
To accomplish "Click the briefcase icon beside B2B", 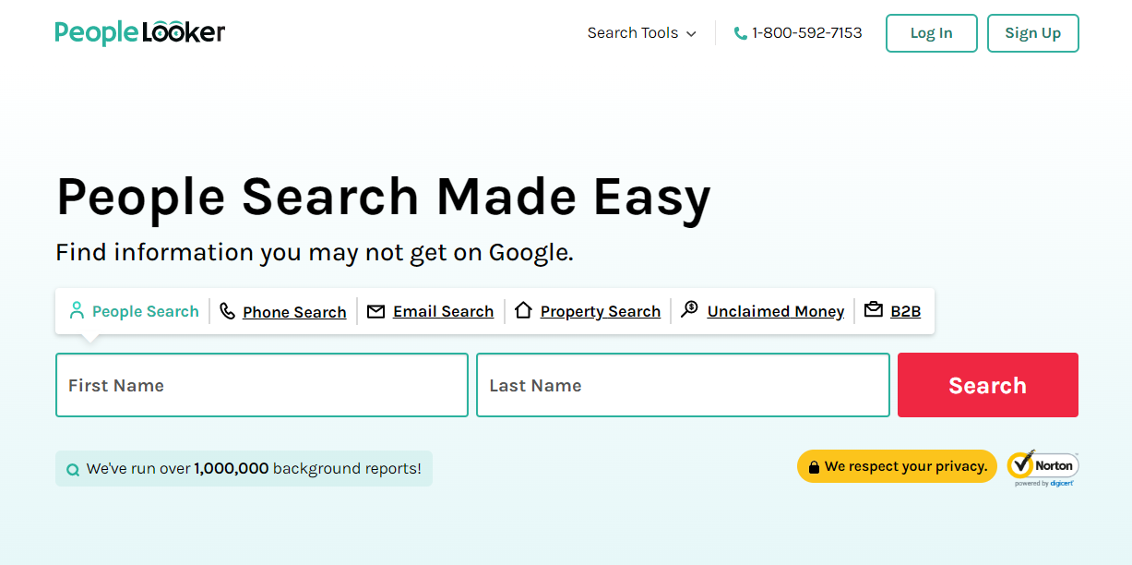I will [x=873, y=310].
